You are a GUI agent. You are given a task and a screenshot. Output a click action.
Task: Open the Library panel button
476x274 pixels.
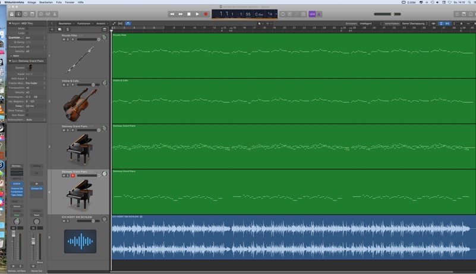(x=11, y=14)
